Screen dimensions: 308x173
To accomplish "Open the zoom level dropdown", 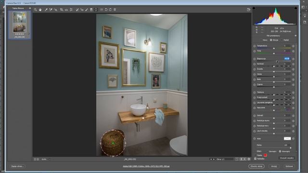I will 50,160.
